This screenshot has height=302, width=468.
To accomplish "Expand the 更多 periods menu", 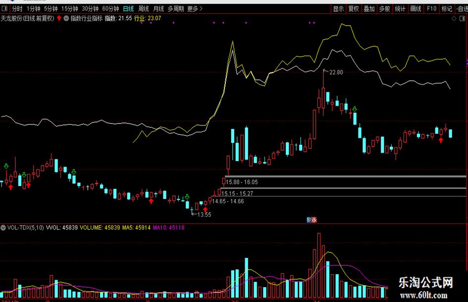I will [195, 9].
